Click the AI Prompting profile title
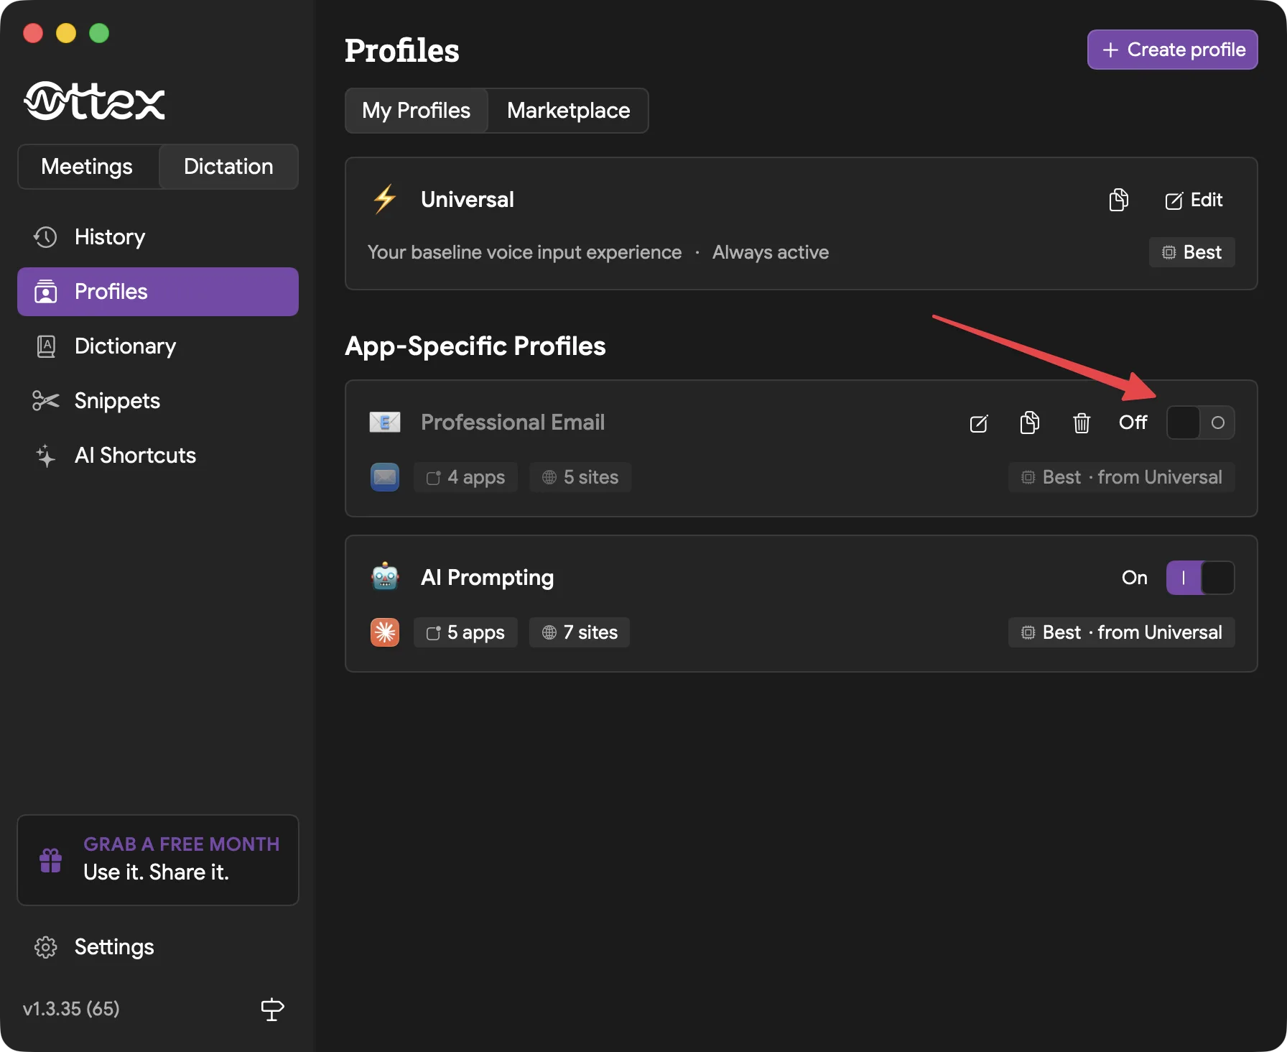Image resolution: width=1287 pixels, height=1052 pixels. [x=487, y=578]
